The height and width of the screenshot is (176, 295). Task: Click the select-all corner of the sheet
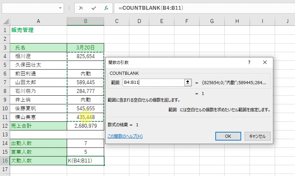[5, 21]
